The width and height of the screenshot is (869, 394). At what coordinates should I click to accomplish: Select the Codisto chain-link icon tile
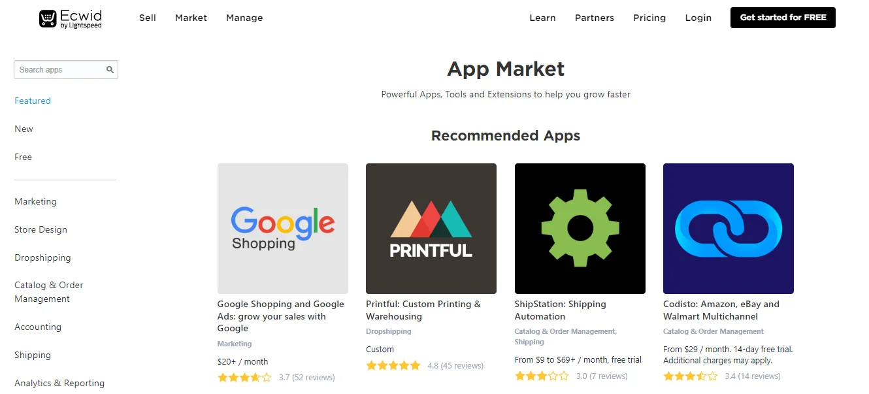point(728,228)
